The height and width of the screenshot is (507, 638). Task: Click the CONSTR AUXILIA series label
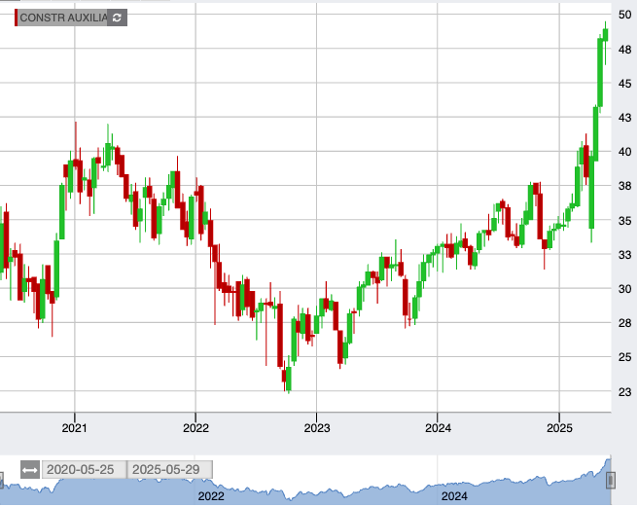pyautogui.click(x=63, y=18)
